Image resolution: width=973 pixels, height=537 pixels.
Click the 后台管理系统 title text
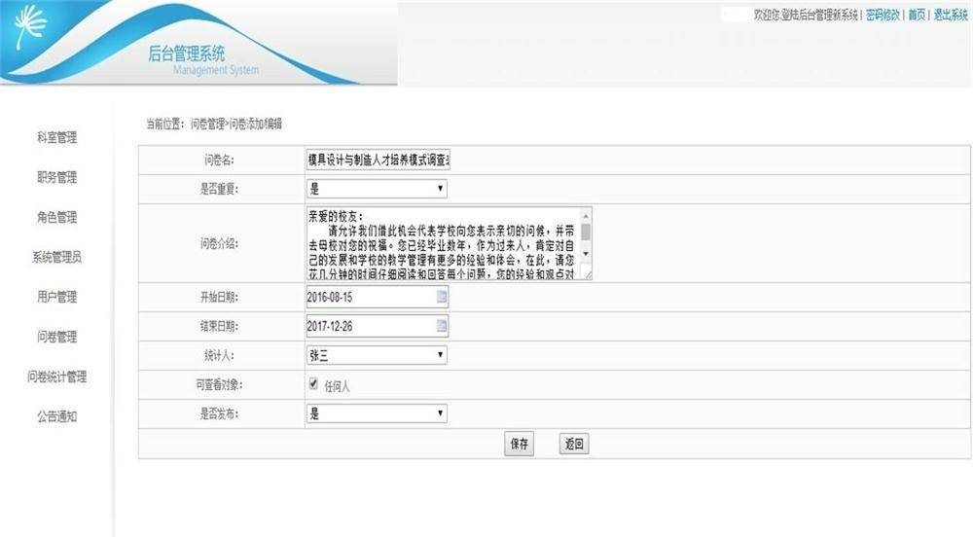coord(186,54)
